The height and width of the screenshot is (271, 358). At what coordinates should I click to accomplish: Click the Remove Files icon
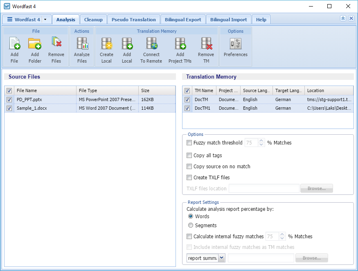click(56, 42)
